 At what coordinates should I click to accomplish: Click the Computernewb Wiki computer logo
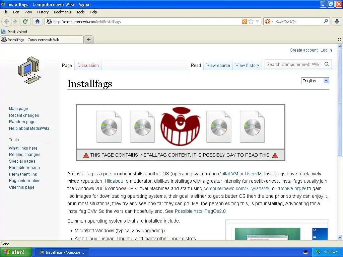coord(29,70)
